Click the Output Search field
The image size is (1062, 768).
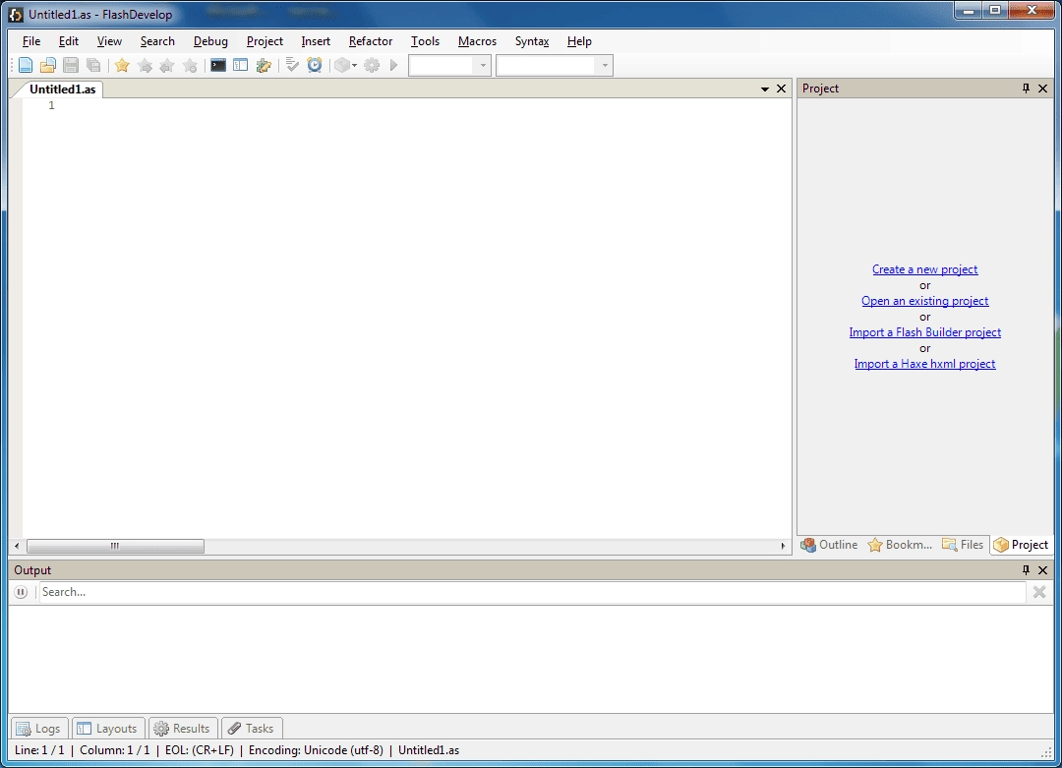coord(532,592)
